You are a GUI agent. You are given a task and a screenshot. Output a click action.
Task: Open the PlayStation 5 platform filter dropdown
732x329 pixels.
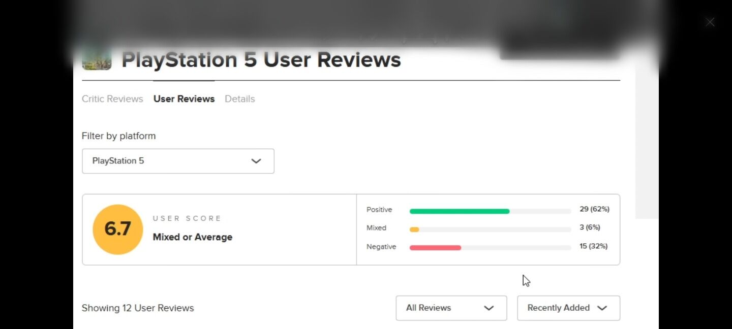178,161
